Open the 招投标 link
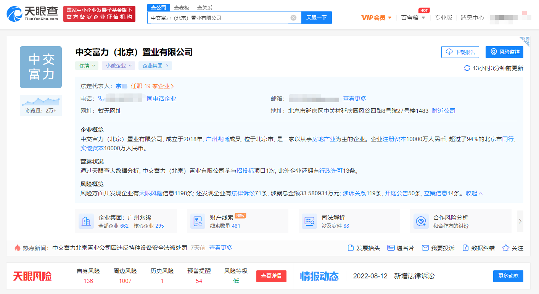The image size is (539, 294). (245, 170)
